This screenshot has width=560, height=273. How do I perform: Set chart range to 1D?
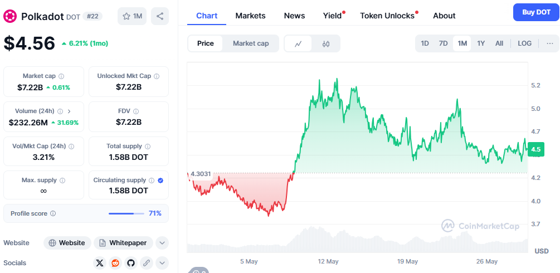425,43
